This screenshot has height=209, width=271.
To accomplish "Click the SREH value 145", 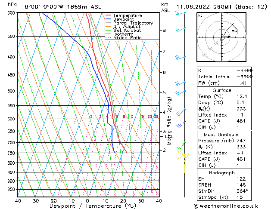I will (x=241, y=185).
